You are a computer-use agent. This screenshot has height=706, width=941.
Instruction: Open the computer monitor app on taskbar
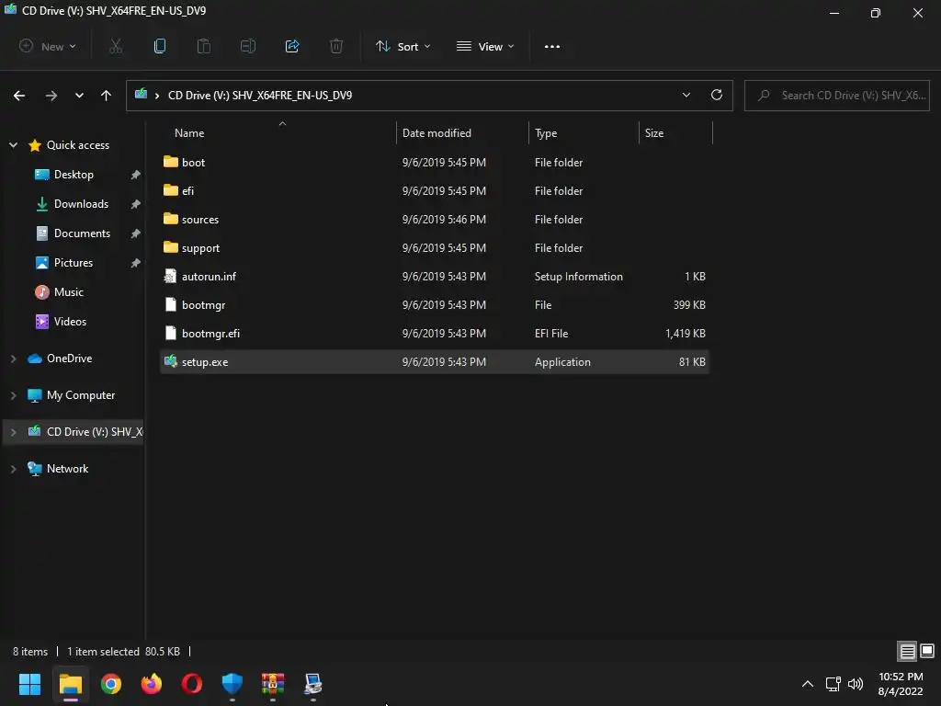[x=313, y=684]
